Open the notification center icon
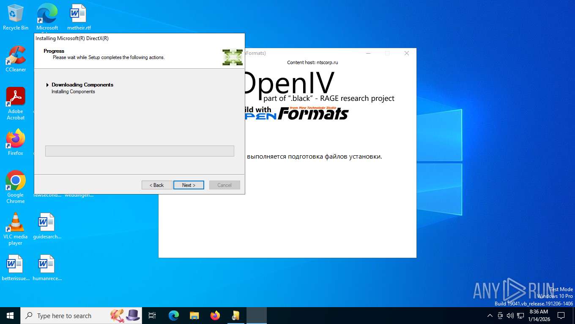Screen dimensions: 575x324 point(561,316)
